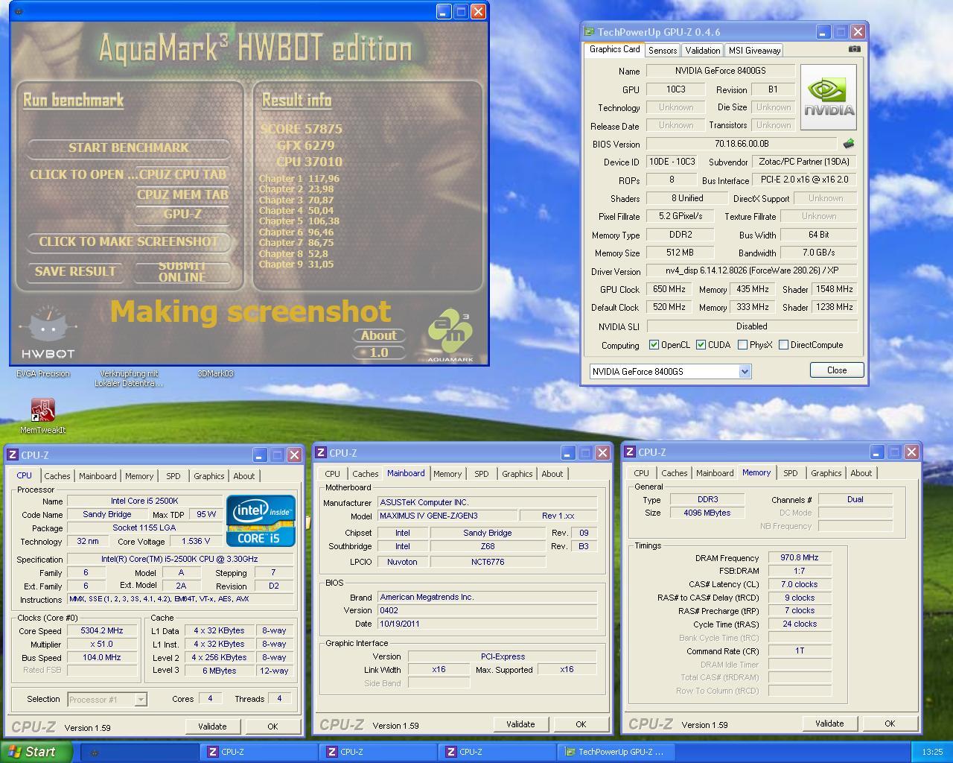Click the Driver Version nv4_disp field
This screenshot has height=763, width=953.
point(751,271)
